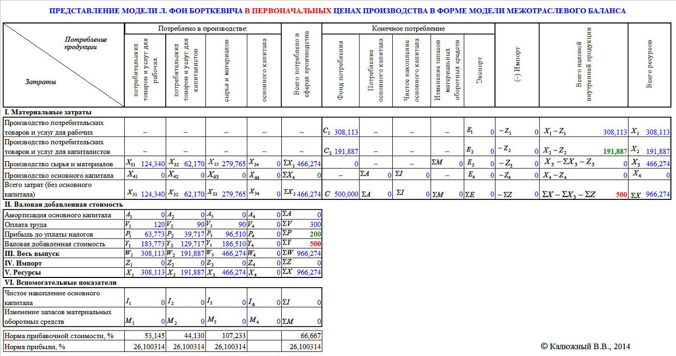
Task: Select heading 'VI. Вспомогательные показатели'
Action: pos(60,282)
